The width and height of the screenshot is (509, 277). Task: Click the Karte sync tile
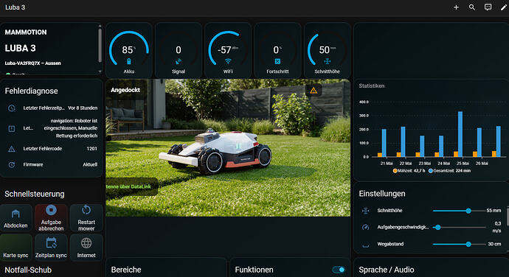pos(16,247)
